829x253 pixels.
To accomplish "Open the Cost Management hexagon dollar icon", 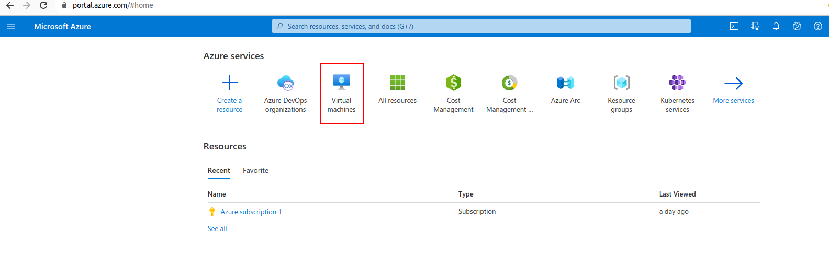I will (x=454, y=83).
